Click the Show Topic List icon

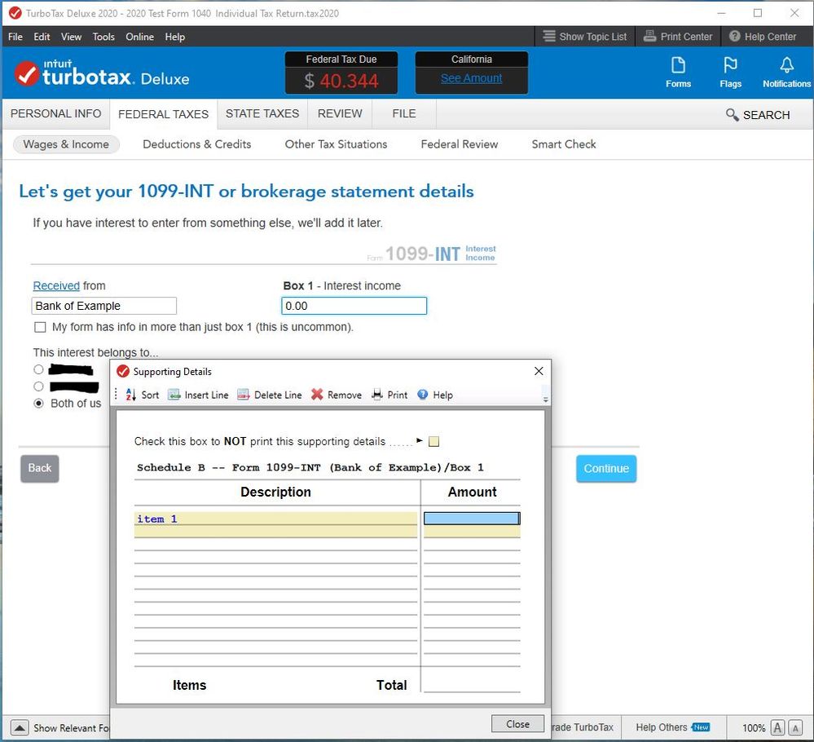click(548, 37)
